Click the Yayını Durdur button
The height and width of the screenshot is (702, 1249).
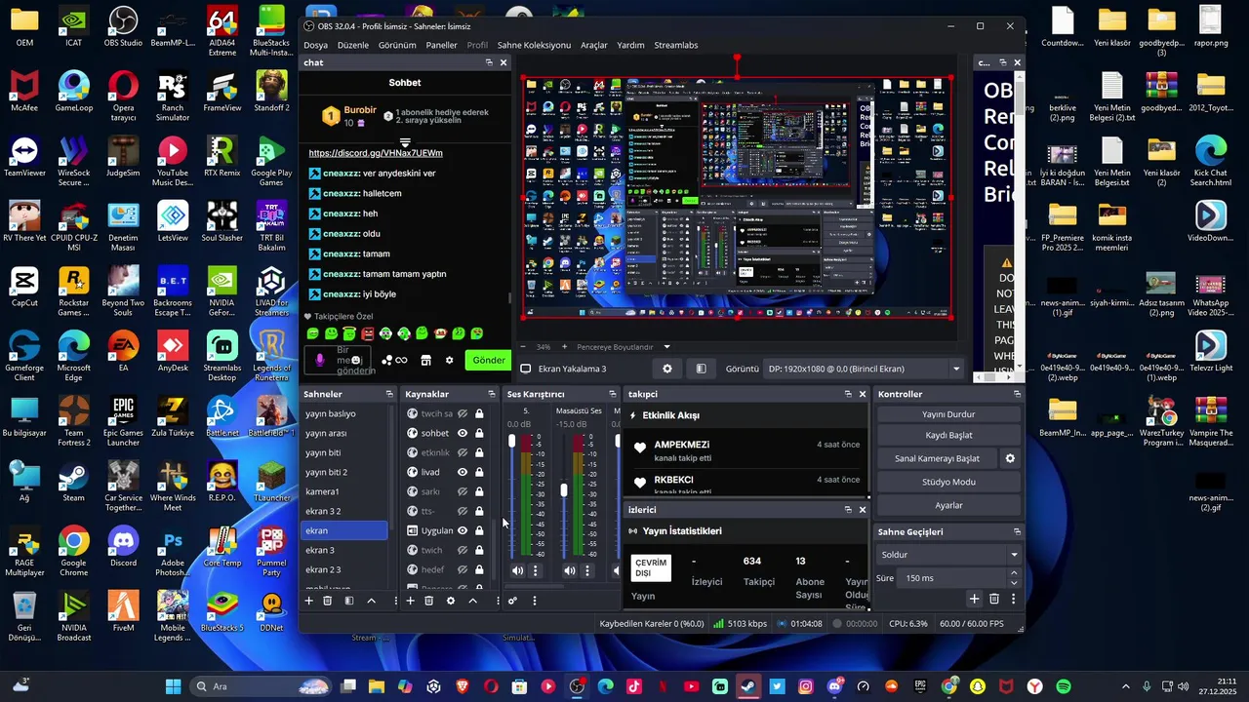(x=948, y=414)
